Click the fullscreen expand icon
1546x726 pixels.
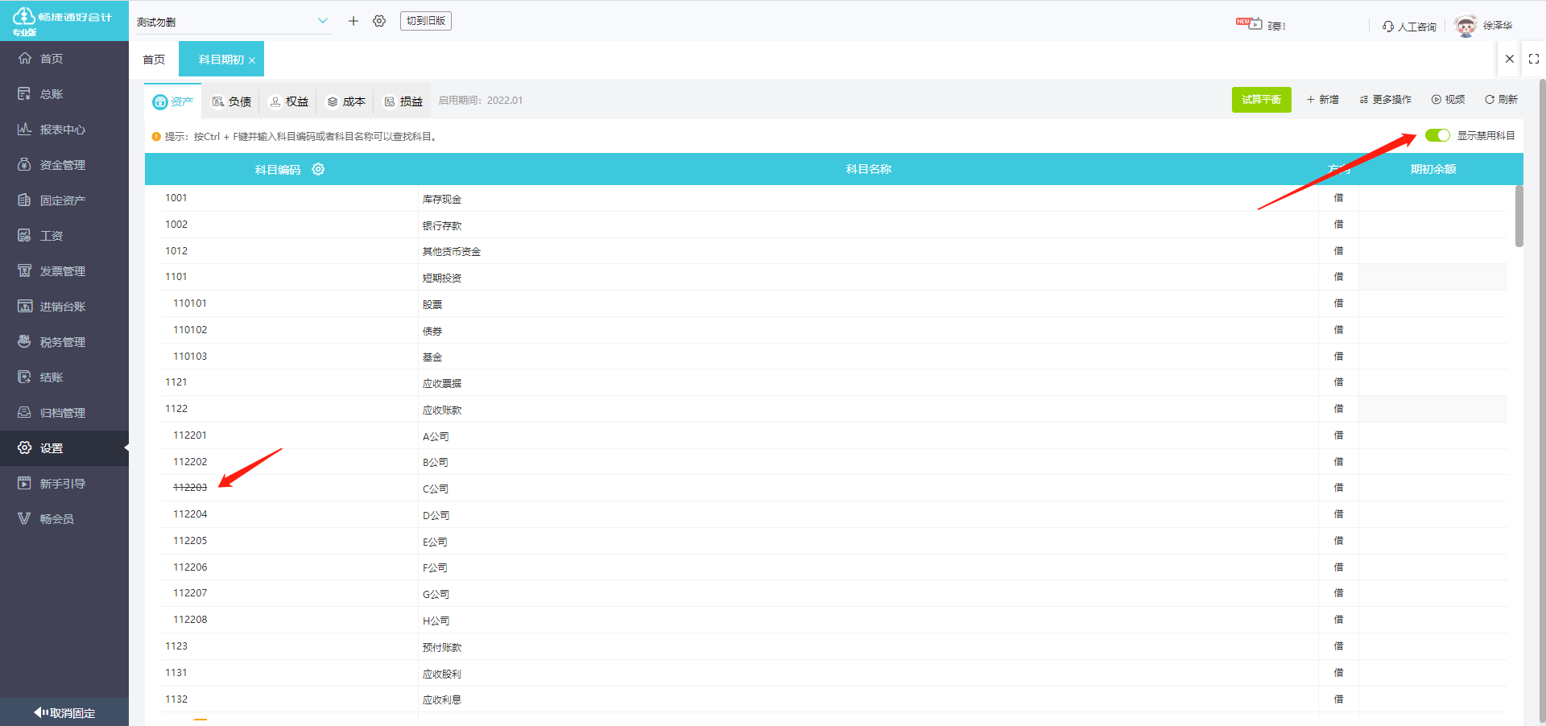pyautogui.click(x=1534, y=59)
